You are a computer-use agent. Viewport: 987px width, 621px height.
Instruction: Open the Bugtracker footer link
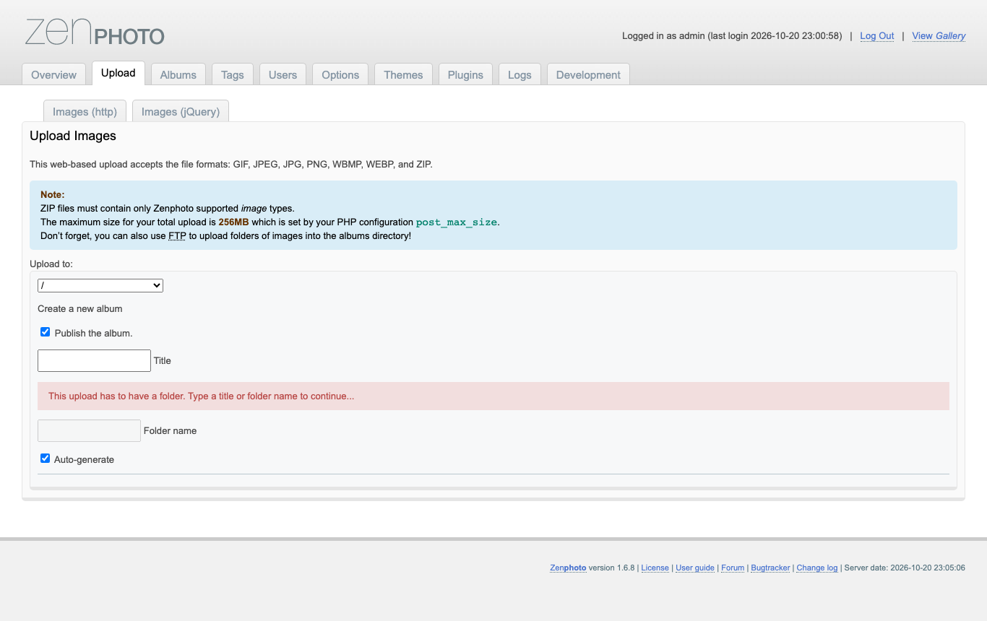point(770,568)
